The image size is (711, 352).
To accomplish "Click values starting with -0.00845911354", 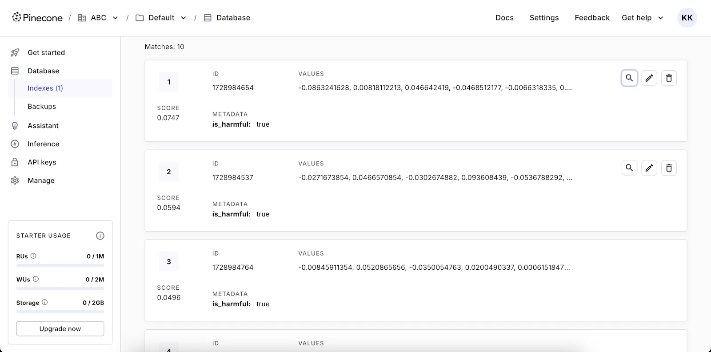I will (434, 267).
